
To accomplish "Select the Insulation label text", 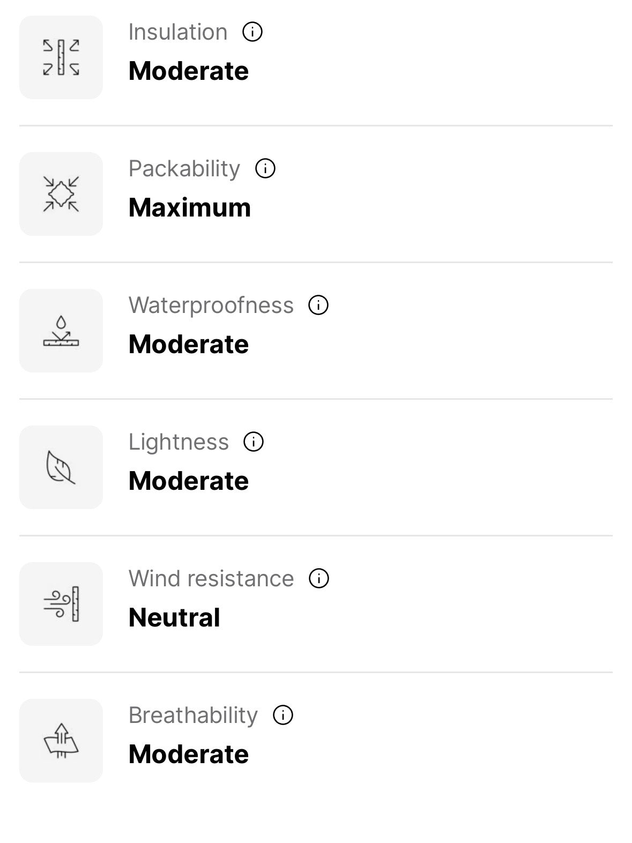I will [x=178, y=32].
